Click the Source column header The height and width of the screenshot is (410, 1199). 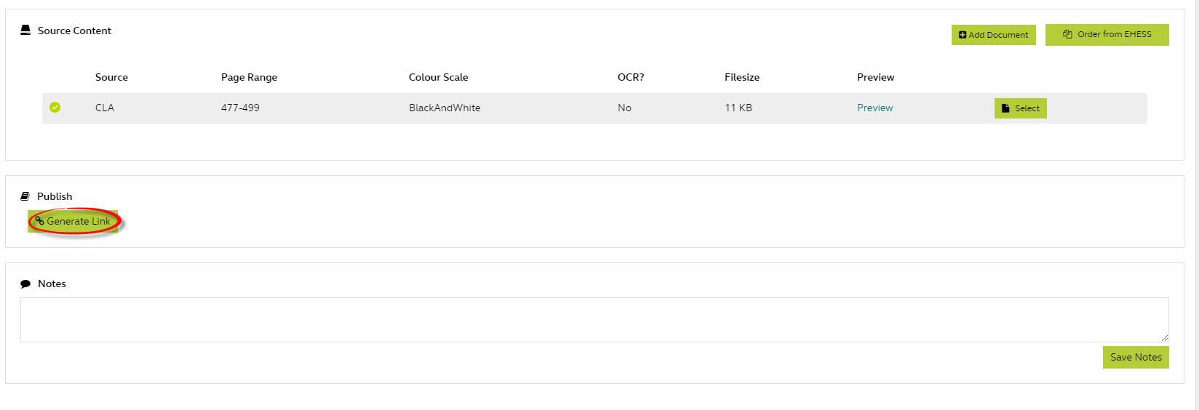click(x=111, y=77)
